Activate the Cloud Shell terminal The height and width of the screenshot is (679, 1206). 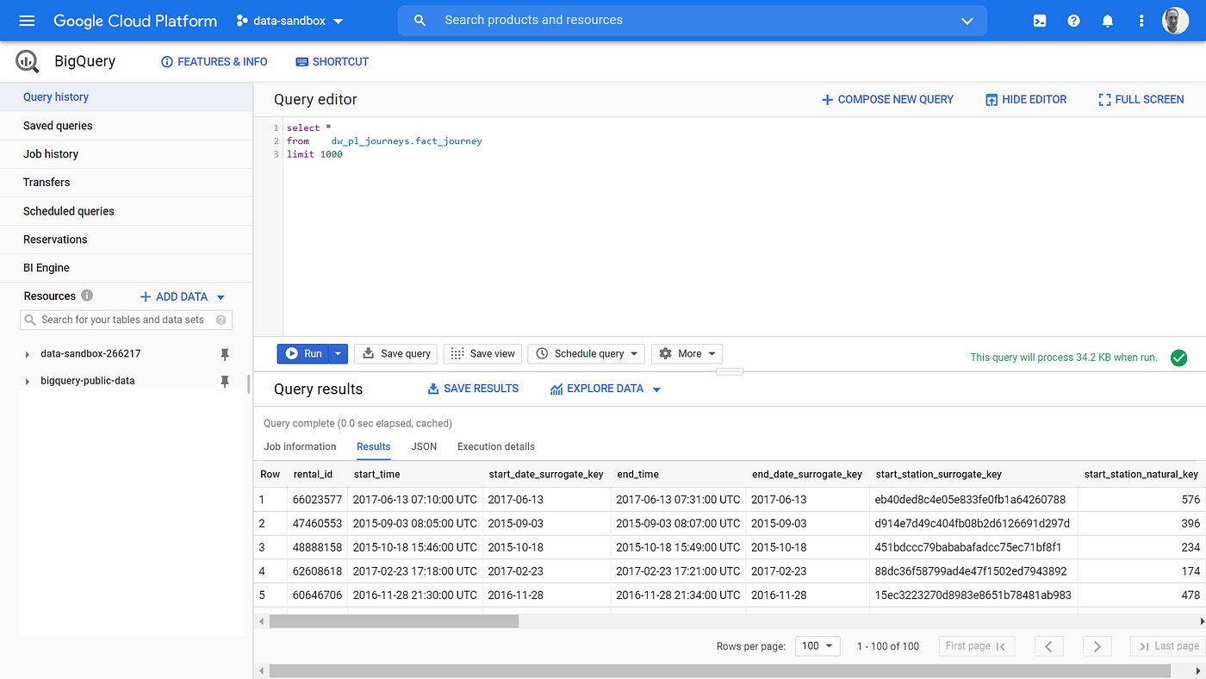[x=1039, y=21]
